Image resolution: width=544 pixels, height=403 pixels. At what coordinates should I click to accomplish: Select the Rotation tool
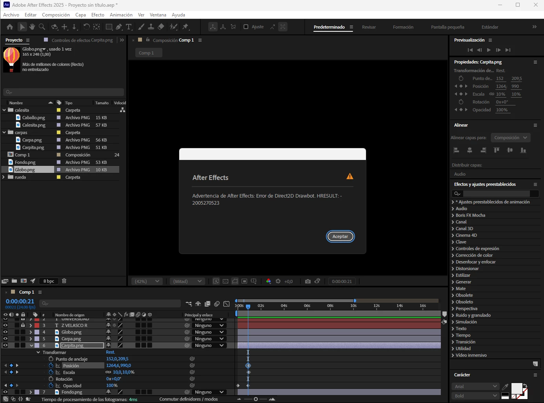[x=86, y=27]
